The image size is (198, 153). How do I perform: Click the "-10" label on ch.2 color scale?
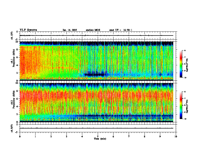(185, 119)
